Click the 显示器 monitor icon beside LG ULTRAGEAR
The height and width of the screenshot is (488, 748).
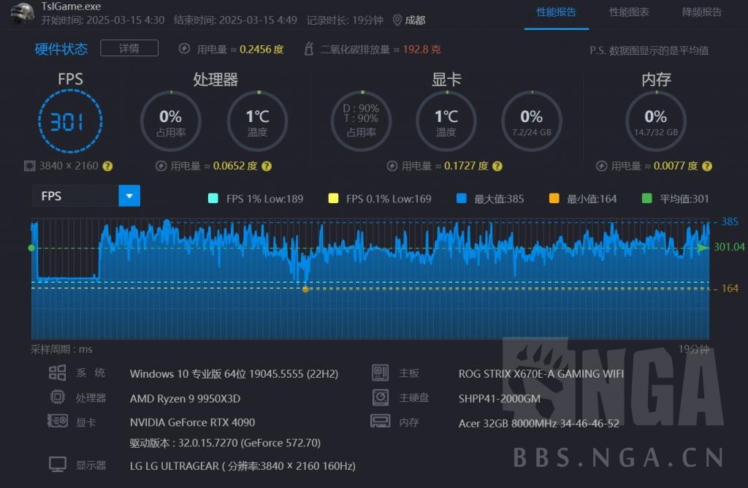point(58,464)
